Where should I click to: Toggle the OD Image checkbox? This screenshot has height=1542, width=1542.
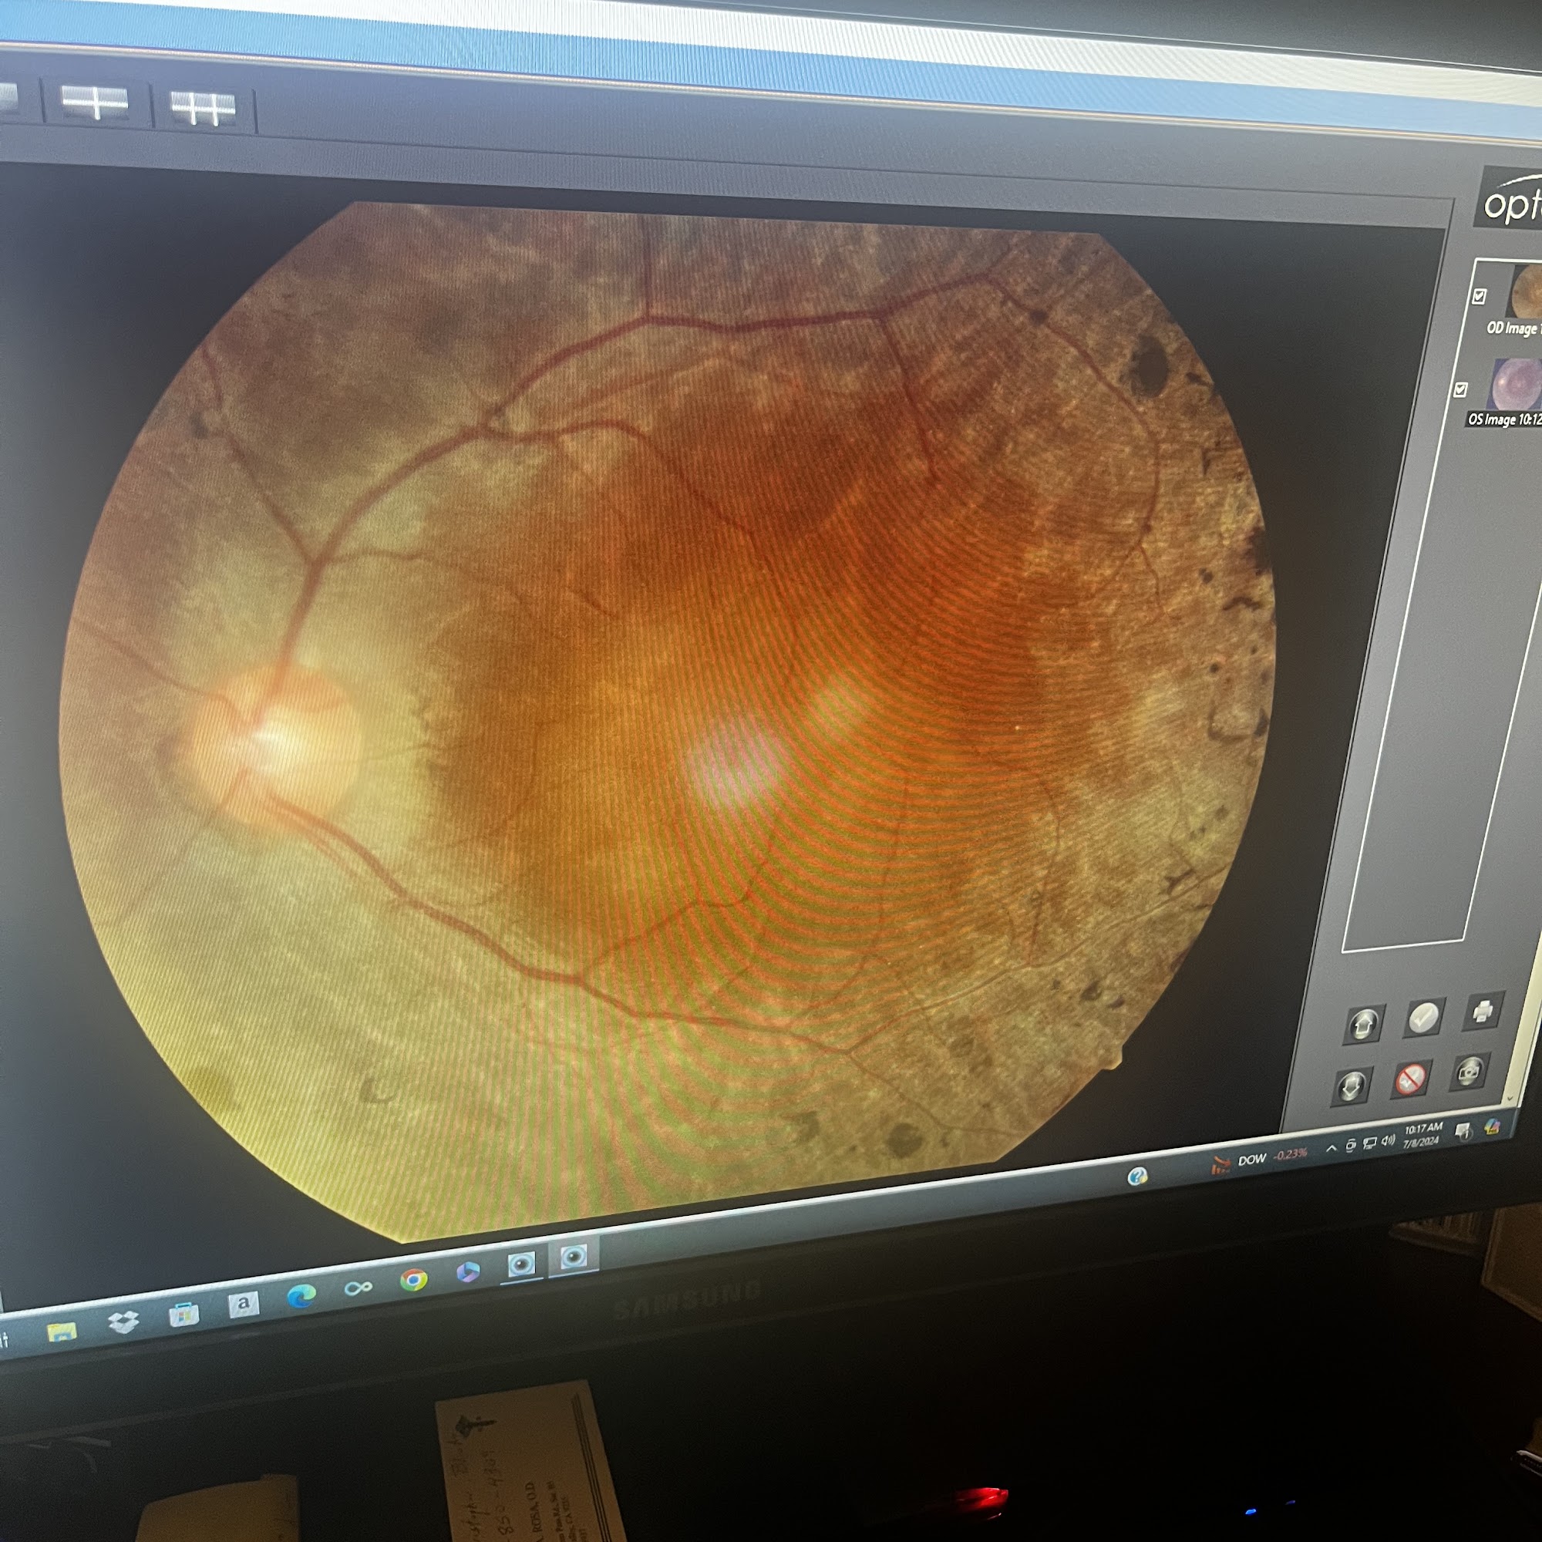(x=1479, y=297)
